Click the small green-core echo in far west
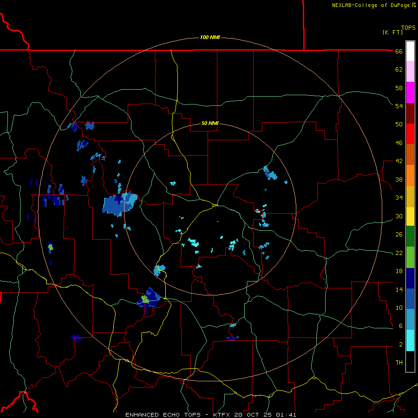The width and height of the screenshot is (418, 418). pyautogui.click(x=50, y=247)
